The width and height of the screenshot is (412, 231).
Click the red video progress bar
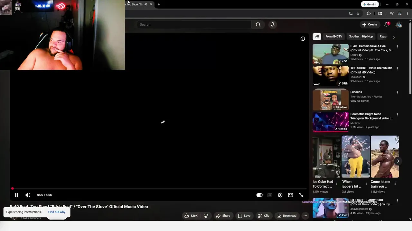click(x=159, y=188)
